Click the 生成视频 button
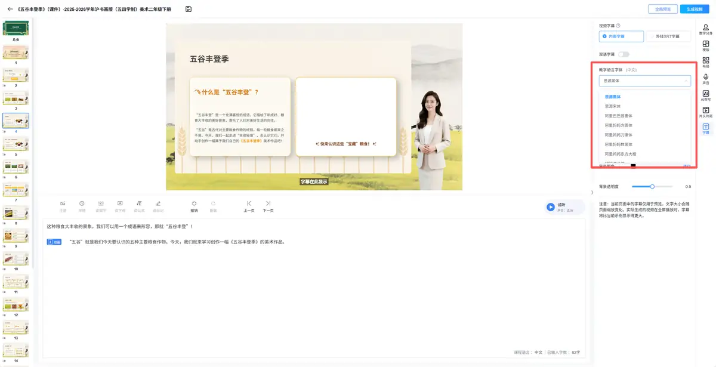This screenshot has width=716, height=367. pos(696,9)
